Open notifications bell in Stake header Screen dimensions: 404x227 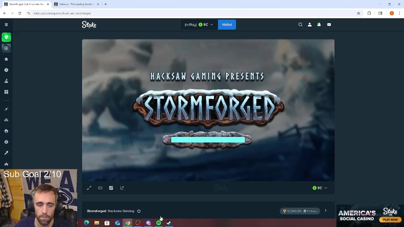pos(319,25)
